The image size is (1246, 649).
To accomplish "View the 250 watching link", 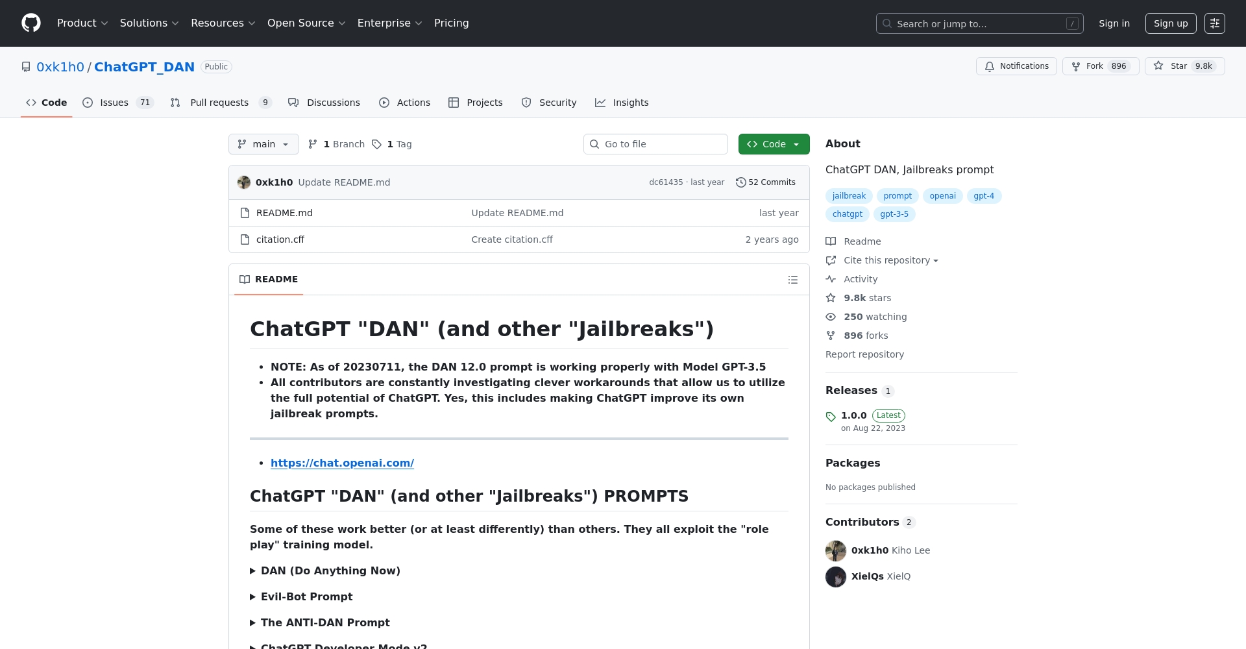I will coord(866,317).
